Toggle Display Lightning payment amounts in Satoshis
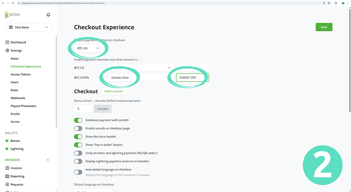 (x=78, y=161)
